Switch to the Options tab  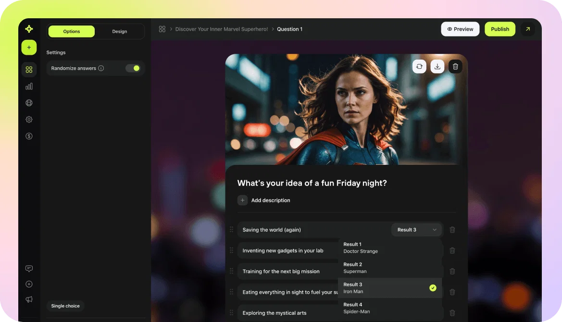pos(72,32)
